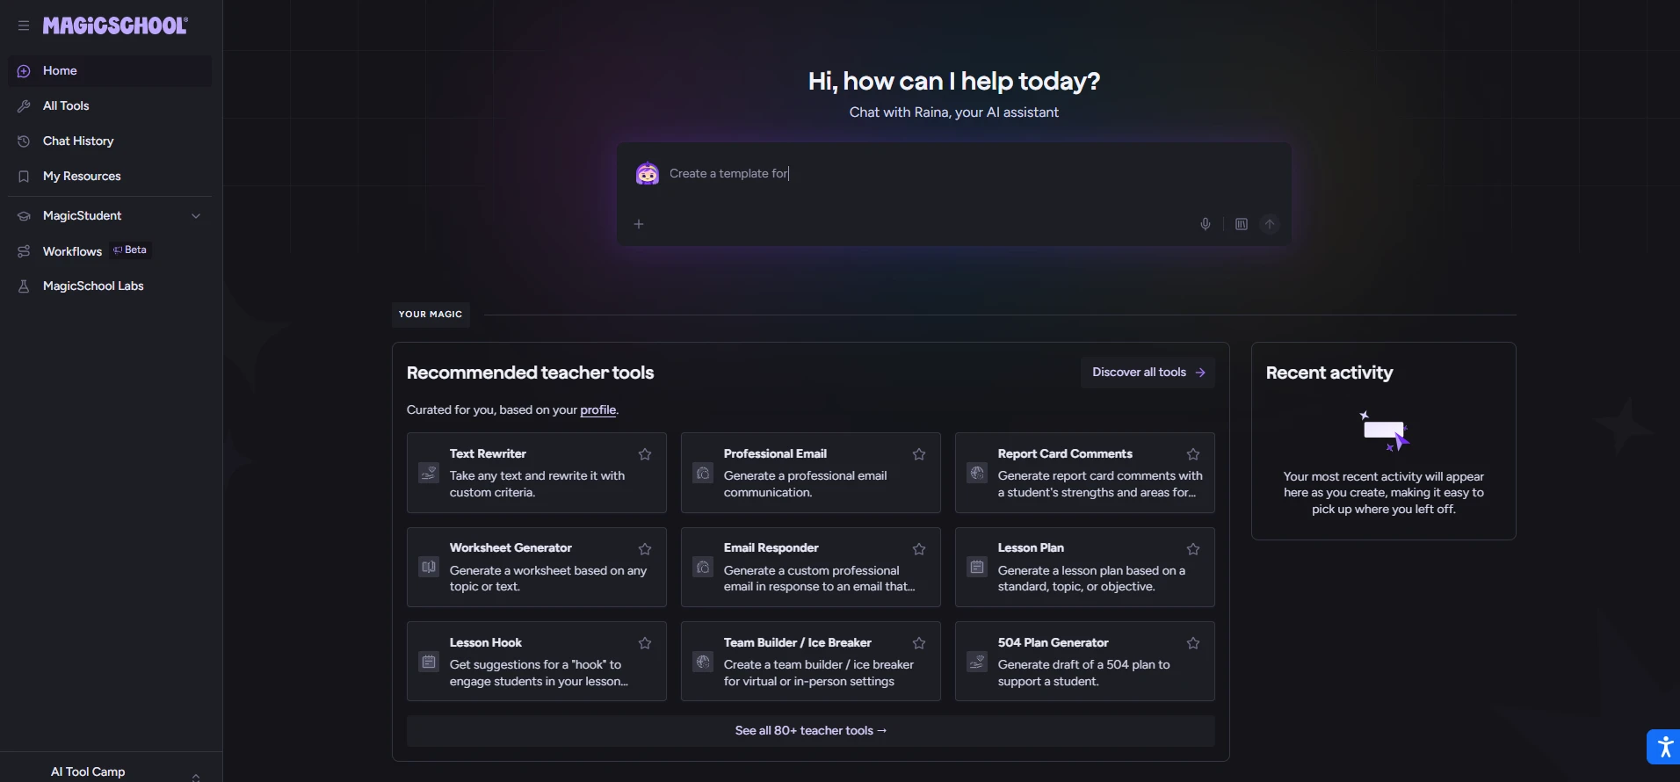Favorite the Text Rewriter tool star
Viewport: 1680px width, 782px height.
click(x=645, y=454)
